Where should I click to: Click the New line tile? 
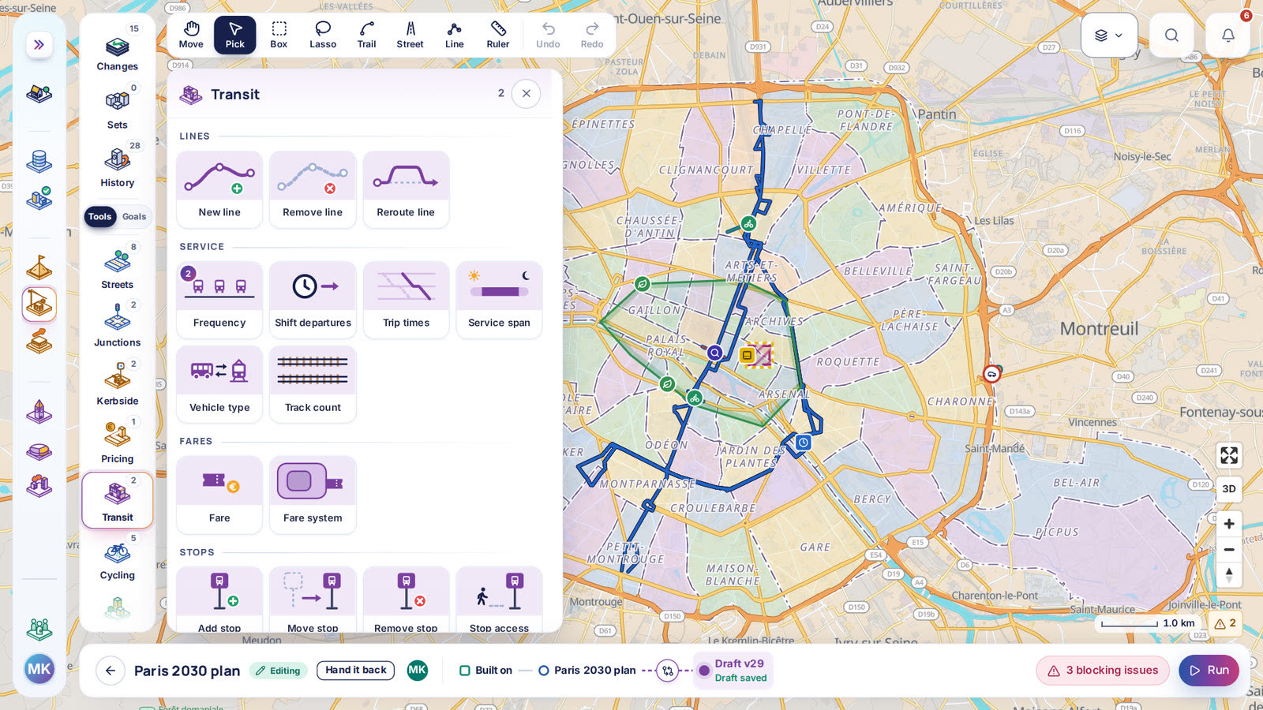pyautogui.click(x=219, y=189)
